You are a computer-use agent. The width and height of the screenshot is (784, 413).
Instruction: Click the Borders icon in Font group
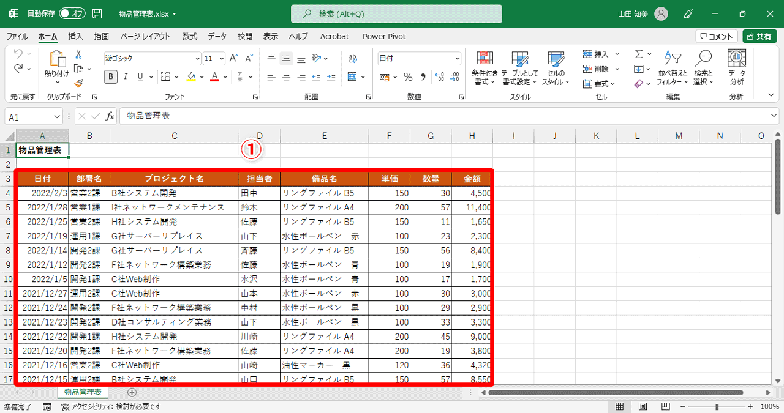[167, 76]
